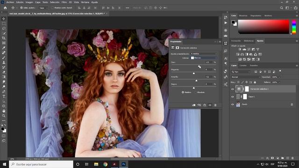
Task: Toggle Mostrar contr. transf. checkbox
Action: (x=53, y=8)
